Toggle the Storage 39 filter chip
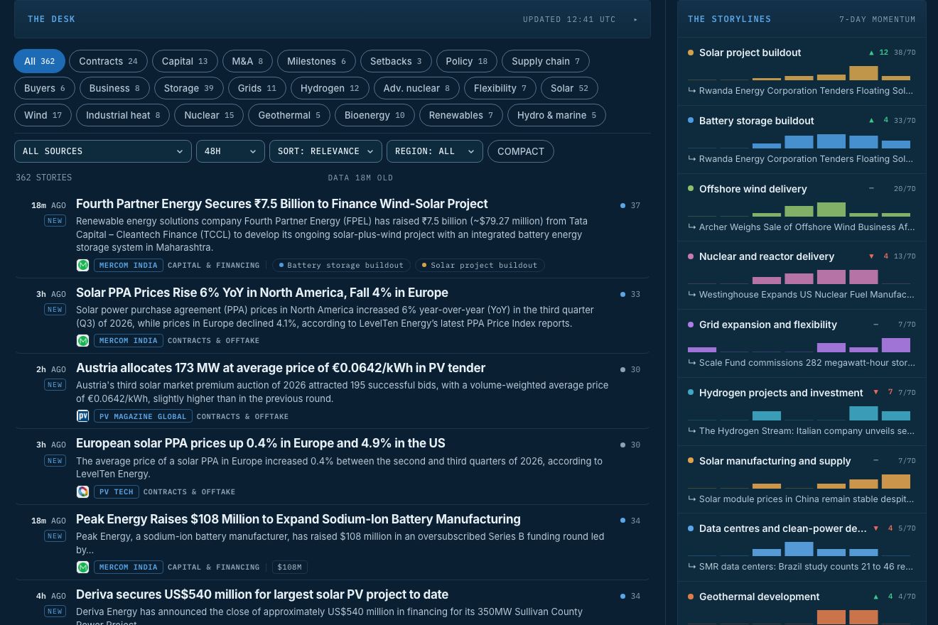Viewport: 938px width, 625px height. tap(188, 88)
